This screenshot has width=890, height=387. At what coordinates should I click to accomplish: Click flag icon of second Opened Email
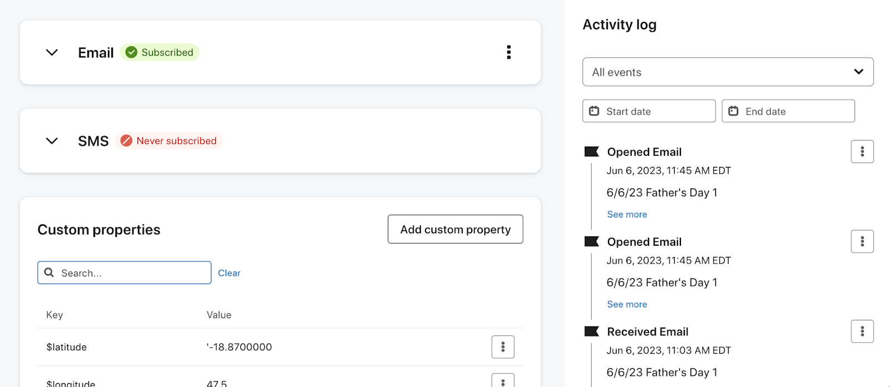(591, 241)
